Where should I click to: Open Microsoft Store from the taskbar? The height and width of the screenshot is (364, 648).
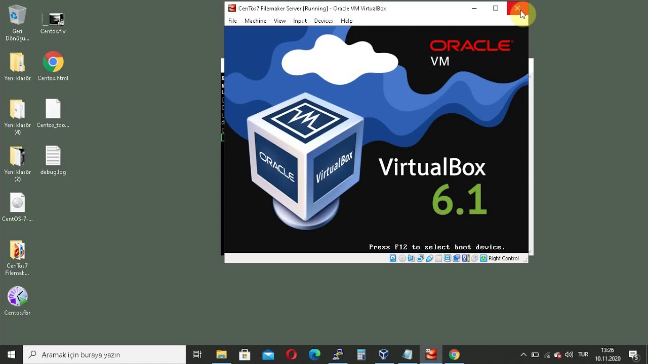coord(245,354)
